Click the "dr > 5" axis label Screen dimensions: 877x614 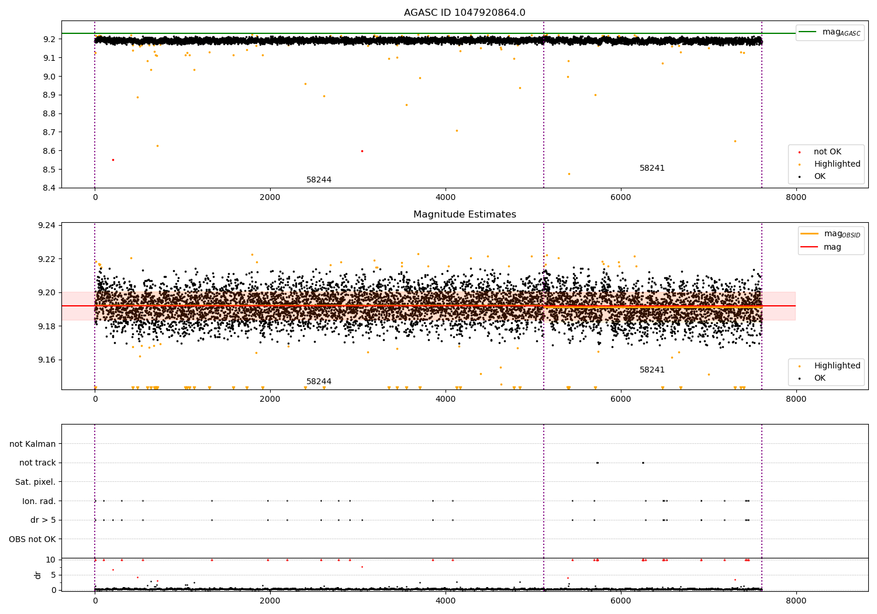(x=43, y=520)
